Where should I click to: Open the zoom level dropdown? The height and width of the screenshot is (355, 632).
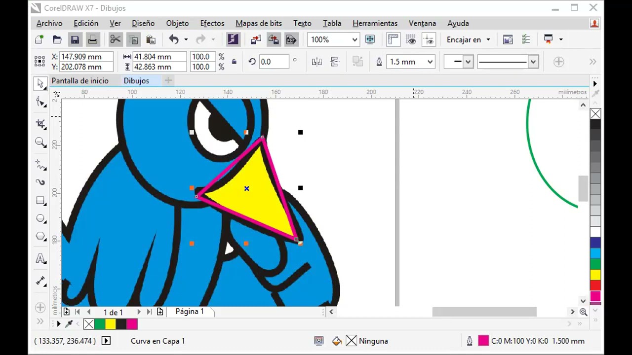355,39
